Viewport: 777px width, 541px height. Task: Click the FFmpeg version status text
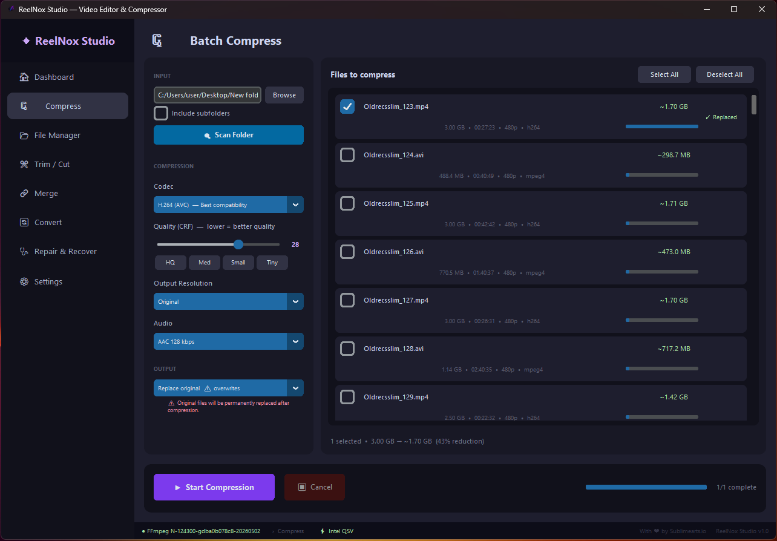[x=203, y=531]
